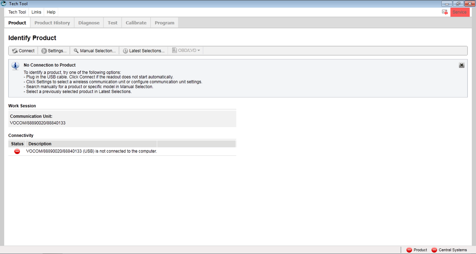Click the Tech Tool title bar icon

[4, 4]
